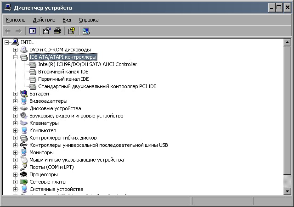Image resolution: width=294 pixels, height=207 pixels.
Task: Select Intel(R) ICH9R/DO/DH SATA AHCI Controller text
Action: 88,64
